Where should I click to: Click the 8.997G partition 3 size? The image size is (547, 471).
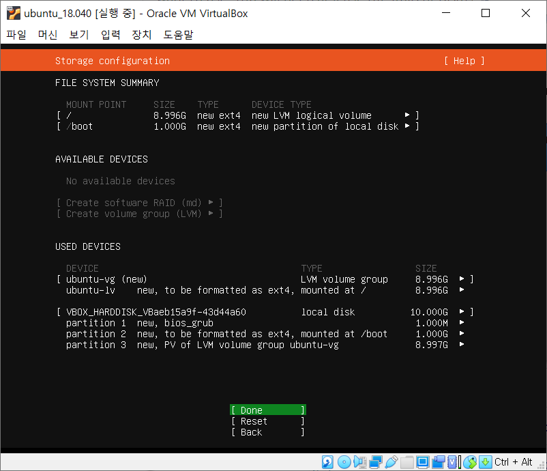pos(432,345)
